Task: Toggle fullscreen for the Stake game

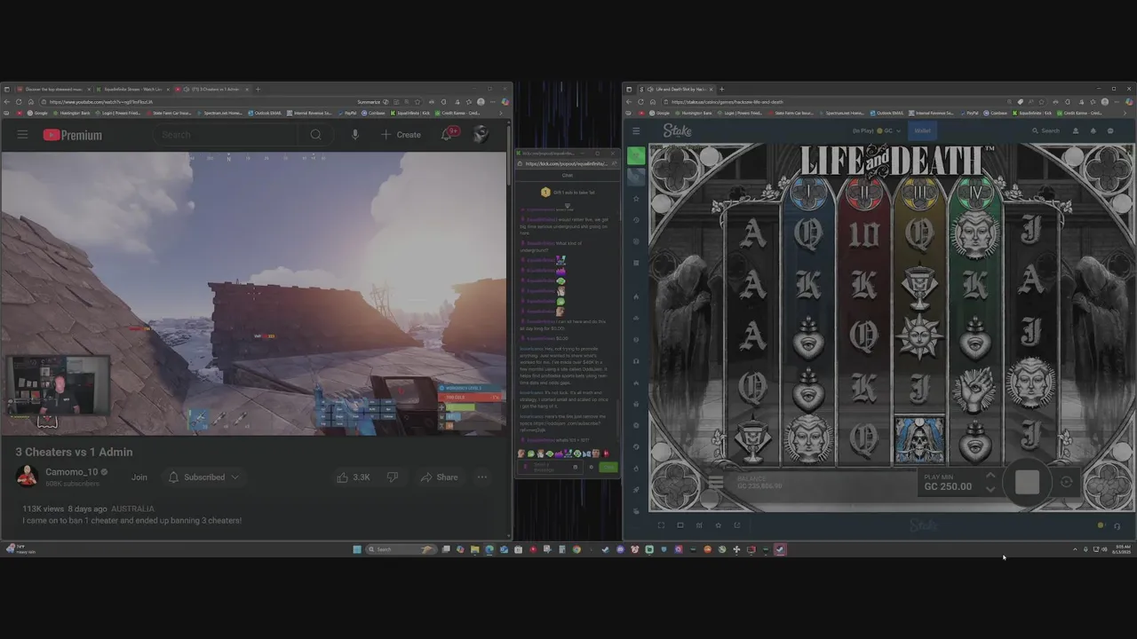Action: (662, 525)
